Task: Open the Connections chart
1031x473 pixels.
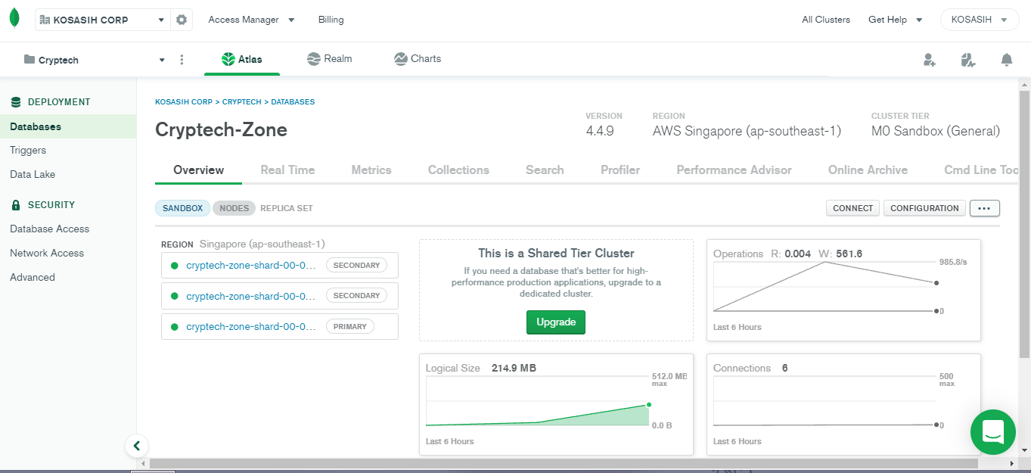Action: tap(843, 404)
